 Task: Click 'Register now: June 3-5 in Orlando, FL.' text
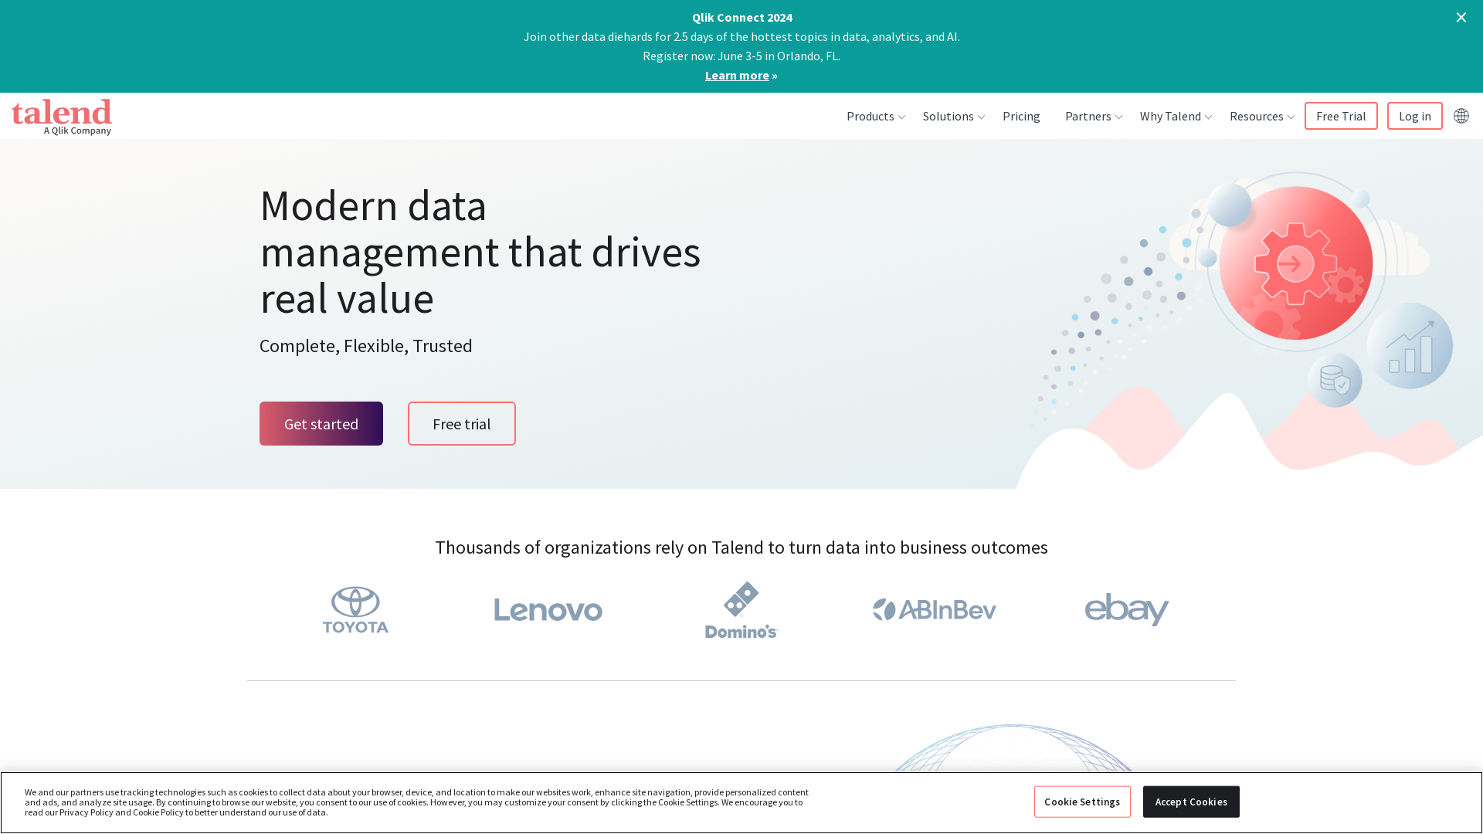pos(741,56)
